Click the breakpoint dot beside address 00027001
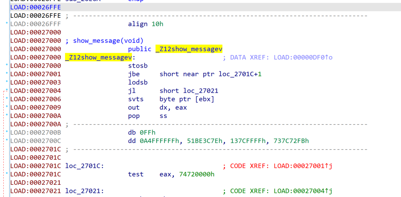 click(x=7, y=73)
